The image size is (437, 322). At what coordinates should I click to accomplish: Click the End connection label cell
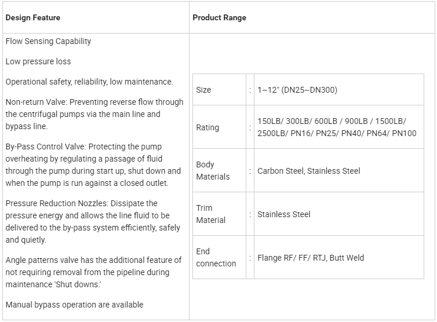(x=219, y=257)
